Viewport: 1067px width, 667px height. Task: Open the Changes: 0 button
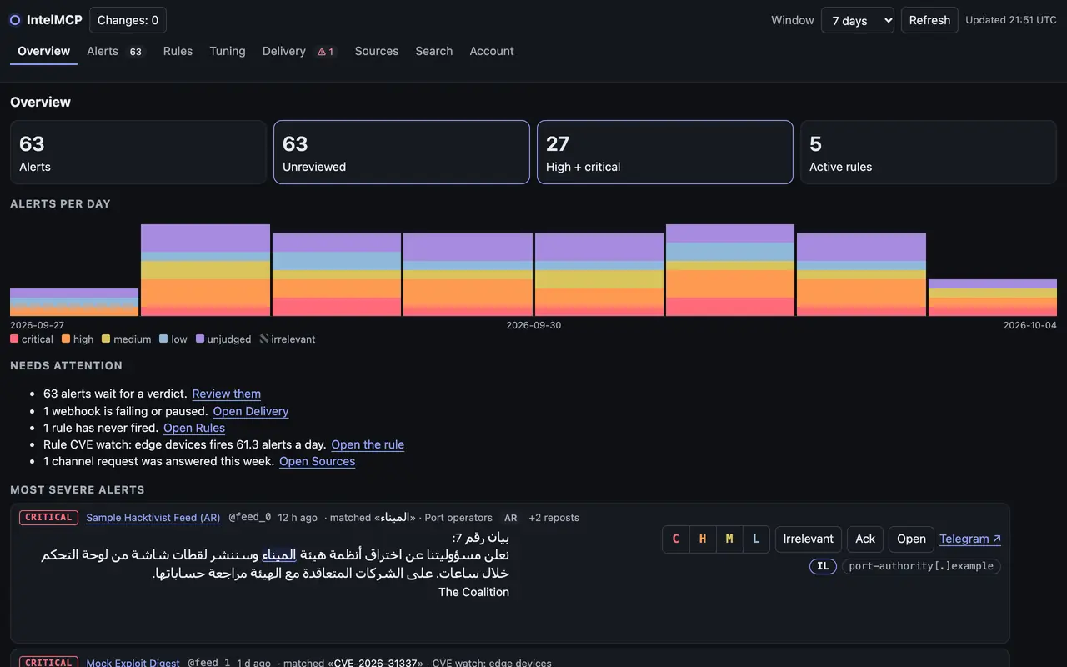(x=128, y=20)
